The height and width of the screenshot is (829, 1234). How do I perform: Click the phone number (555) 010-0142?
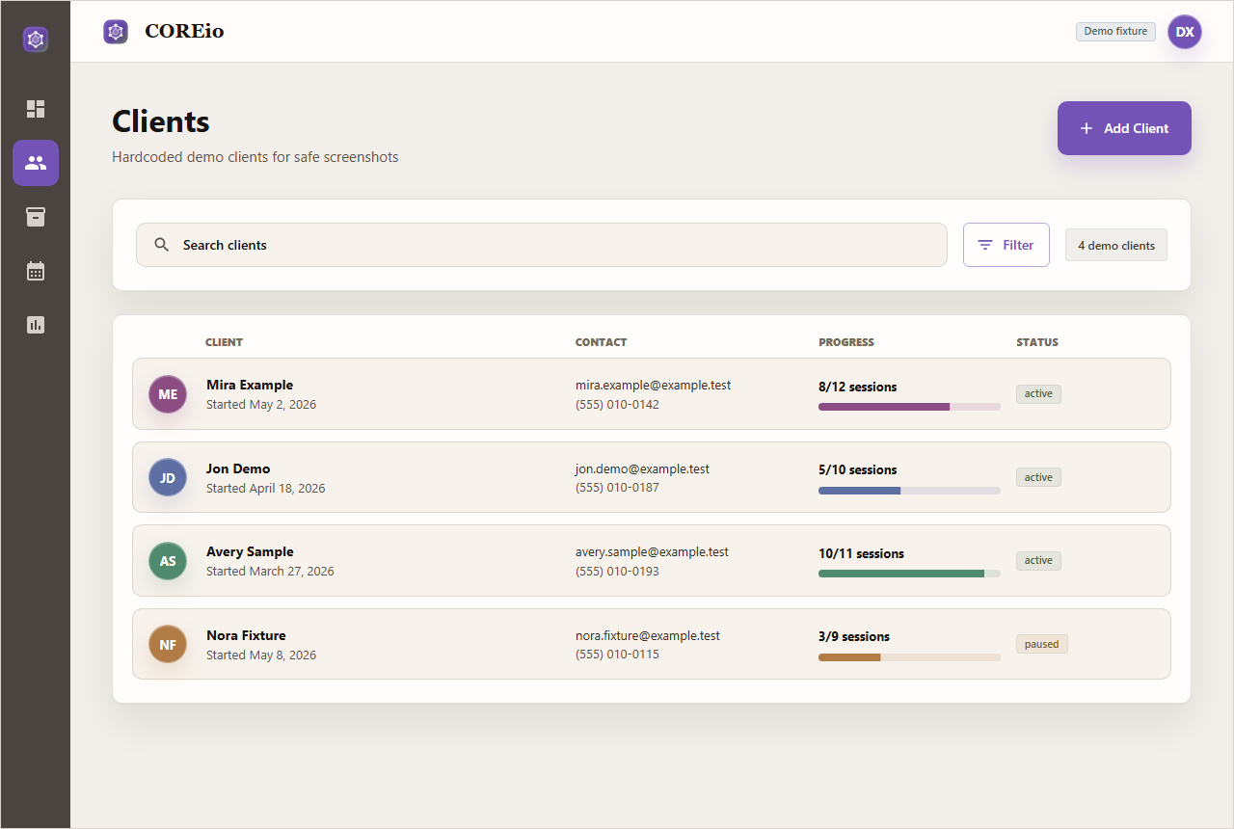tap(617, 404)
